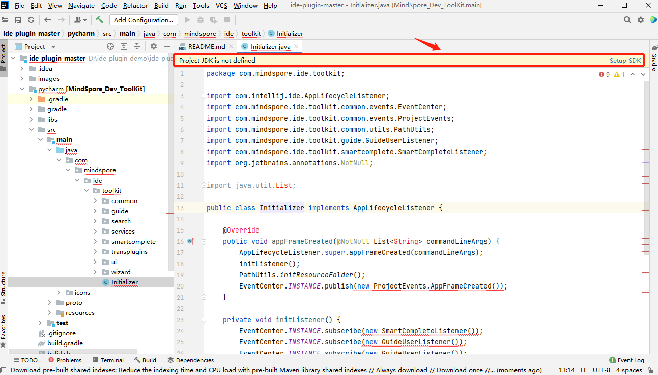Screen dimensions: 658x375
Task: Collapse the ide-plugin-master root node
Action: 14,59
